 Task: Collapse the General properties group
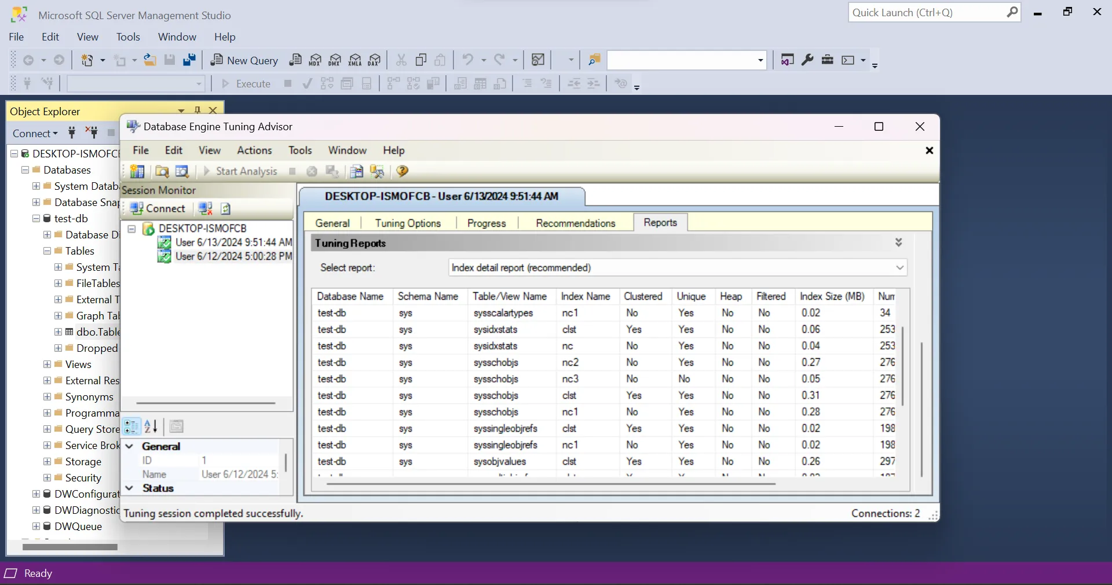tap(130, 446)
